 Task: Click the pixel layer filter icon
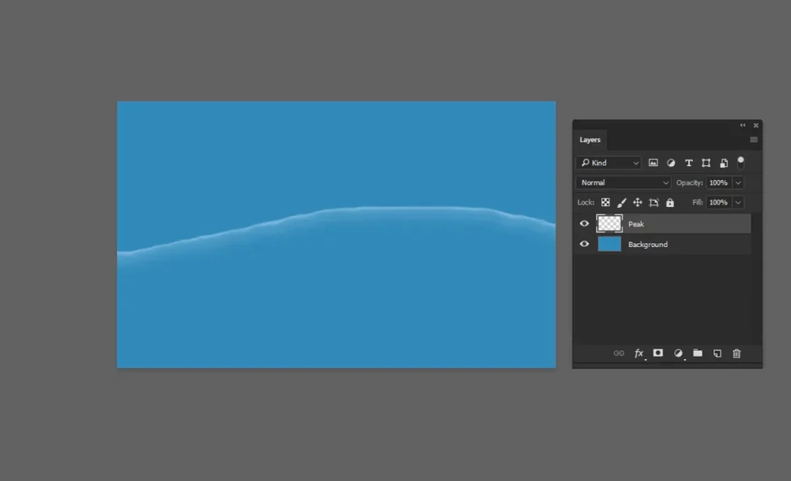653,163
